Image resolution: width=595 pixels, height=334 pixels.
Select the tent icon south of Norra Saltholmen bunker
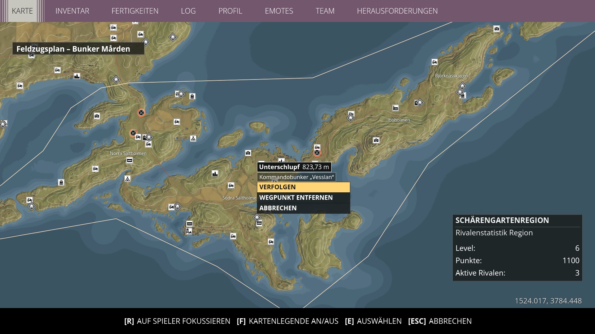point(127,178)
